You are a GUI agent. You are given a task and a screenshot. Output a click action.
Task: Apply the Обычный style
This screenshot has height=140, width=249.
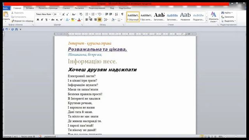(133, 17)
